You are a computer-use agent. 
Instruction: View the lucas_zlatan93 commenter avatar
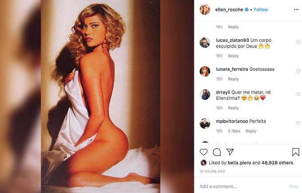(x=205, y=42)
